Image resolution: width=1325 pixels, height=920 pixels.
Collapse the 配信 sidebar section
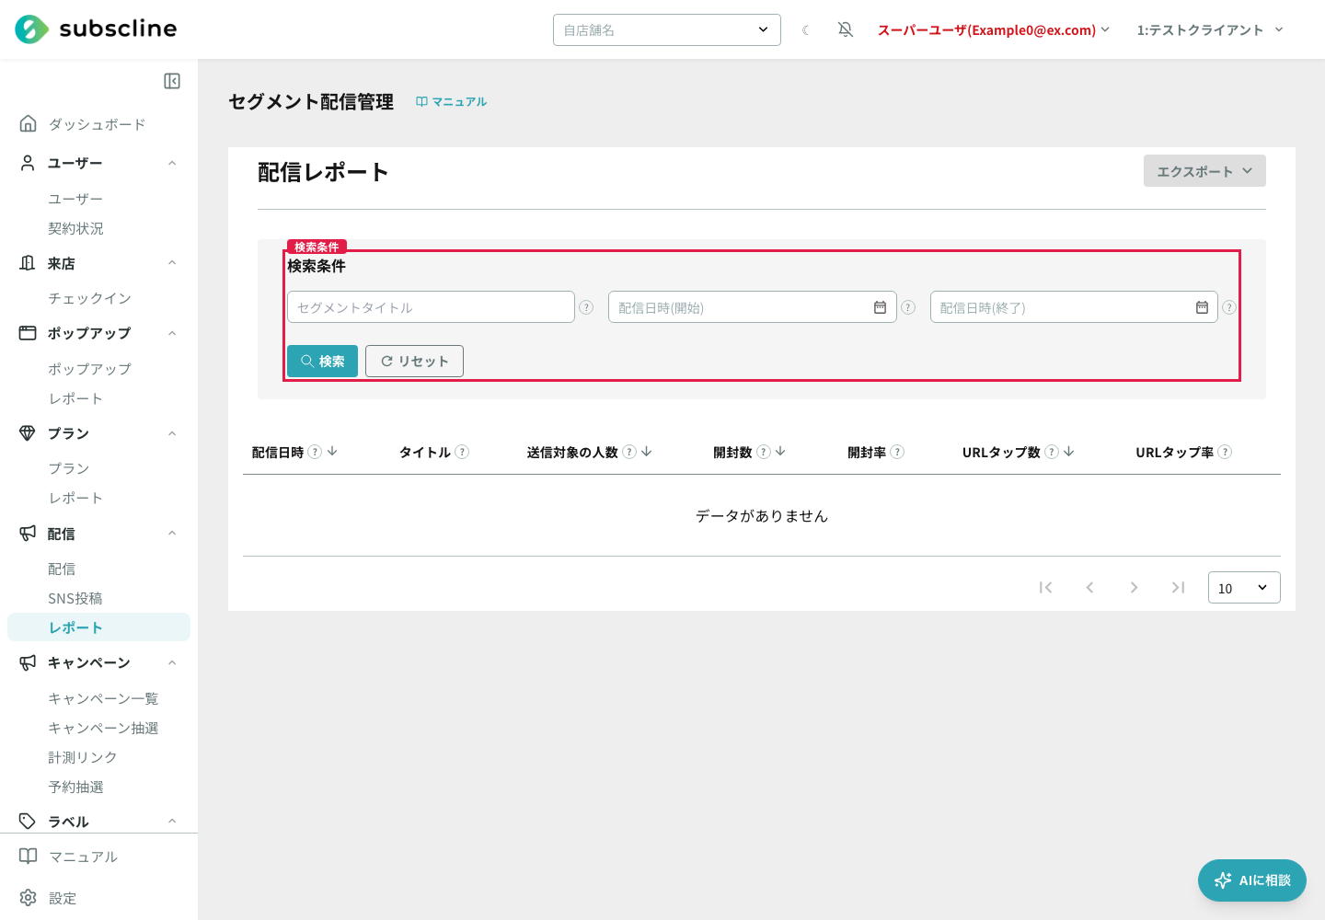click(x=172, y=534)
